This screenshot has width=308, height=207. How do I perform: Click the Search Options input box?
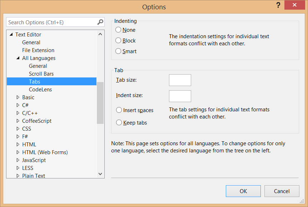(x=50, y=22)
